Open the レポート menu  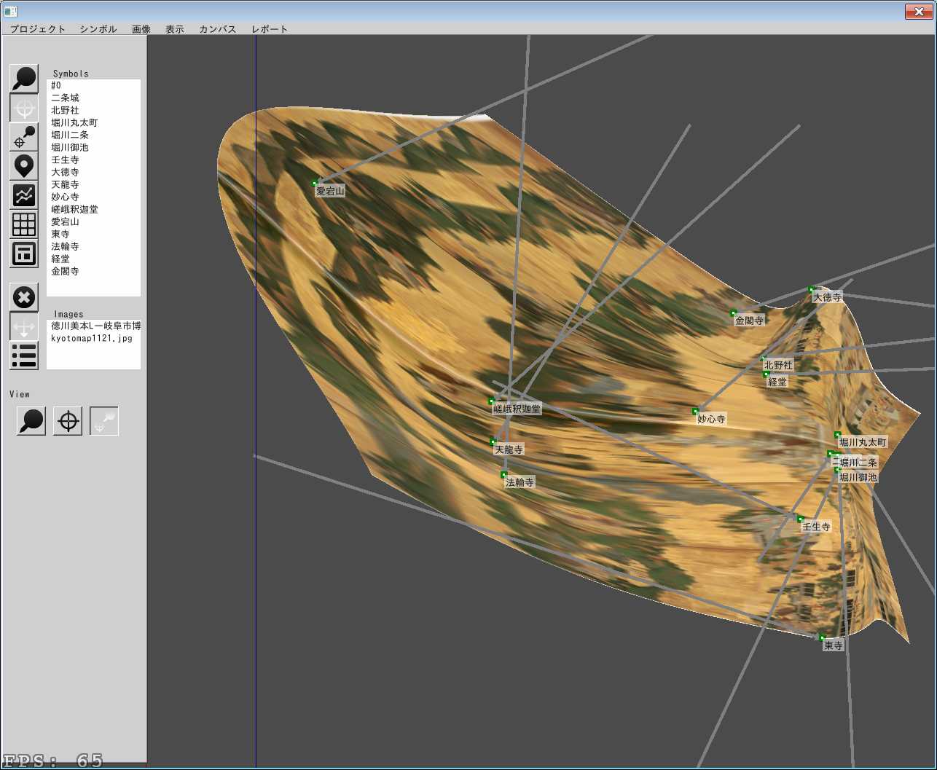click(x=270, y=29)
